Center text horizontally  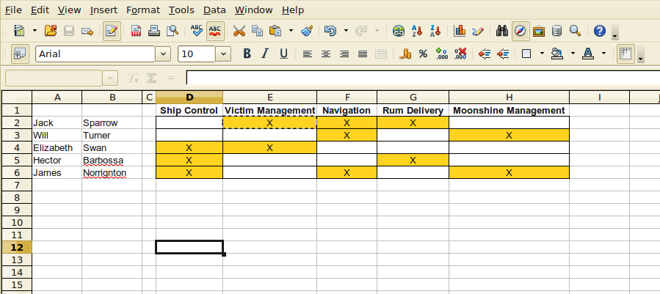coord(326,54)
